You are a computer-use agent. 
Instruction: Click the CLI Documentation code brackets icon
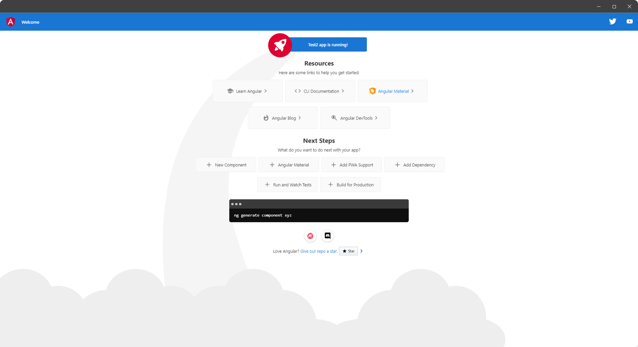(298, 91)
